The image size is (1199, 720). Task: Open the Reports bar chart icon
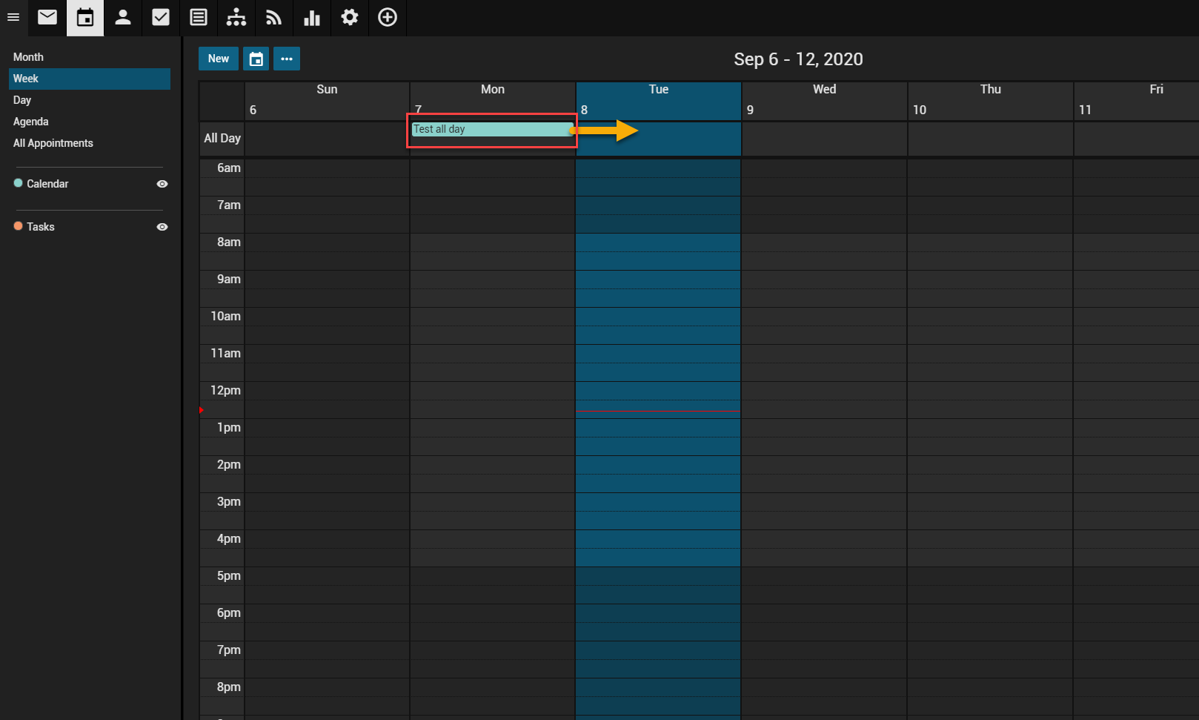(312, 17)
